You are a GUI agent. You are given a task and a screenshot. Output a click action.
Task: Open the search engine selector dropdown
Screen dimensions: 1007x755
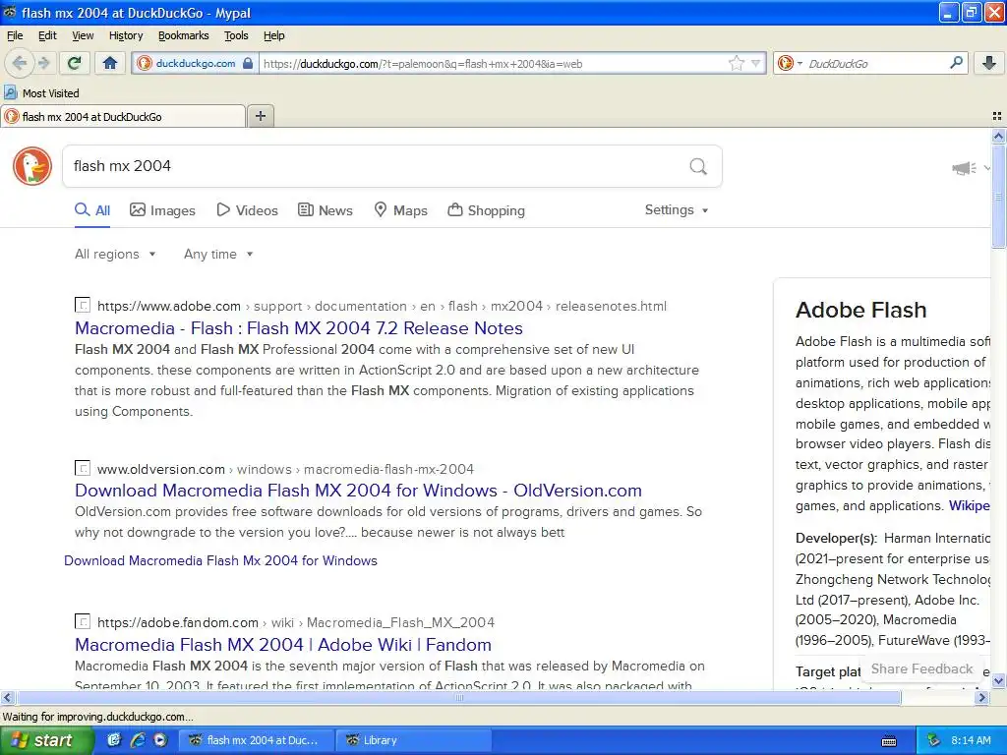click(790, 63)
